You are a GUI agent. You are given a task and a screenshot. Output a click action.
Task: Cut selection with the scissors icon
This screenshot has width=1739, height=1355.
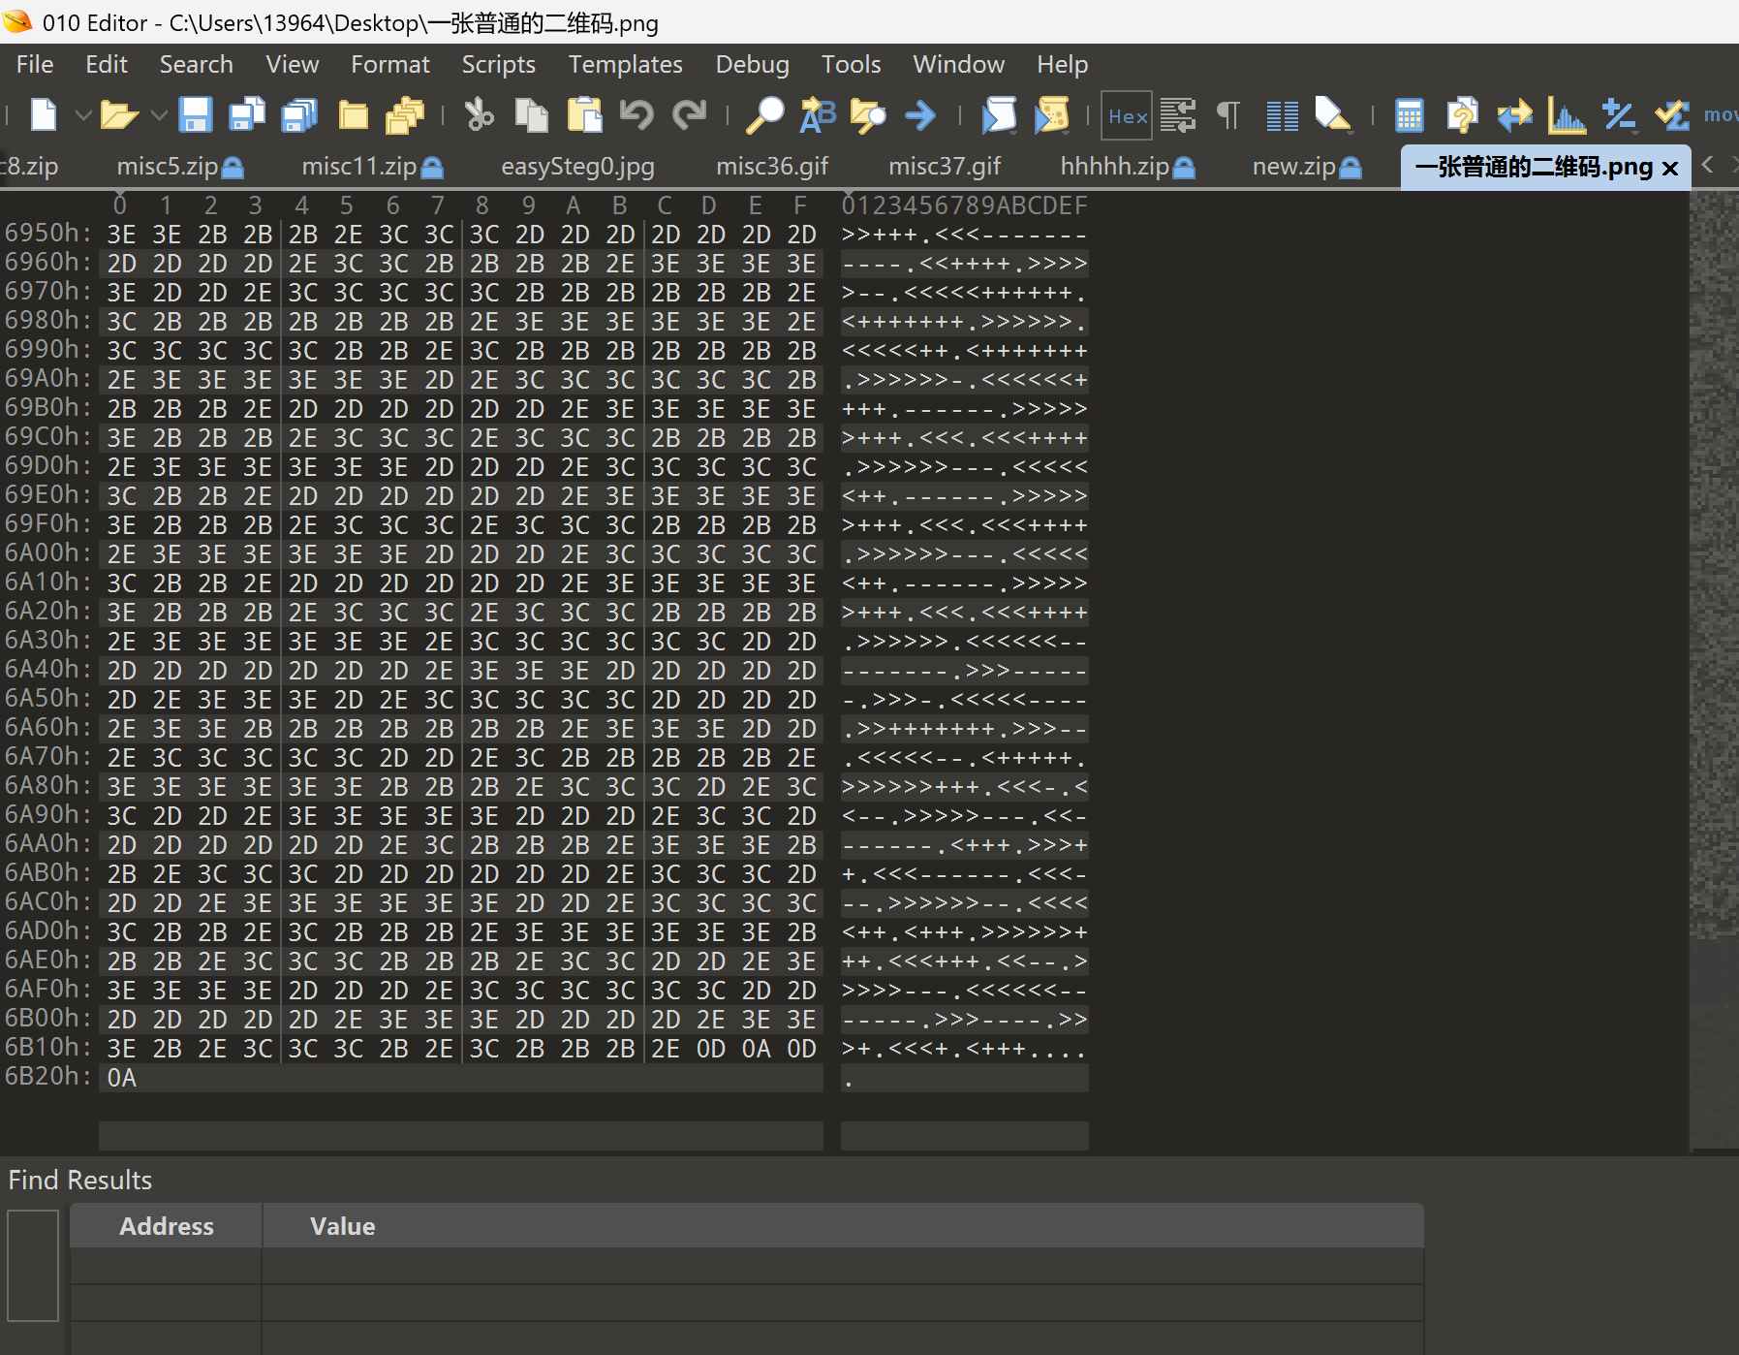coord(479,115)
